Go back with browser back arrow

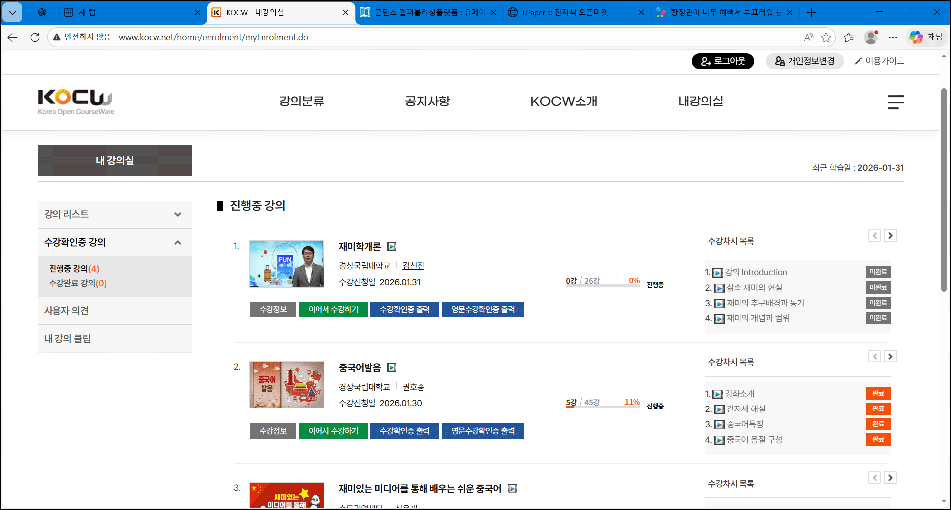click(13, 37)
